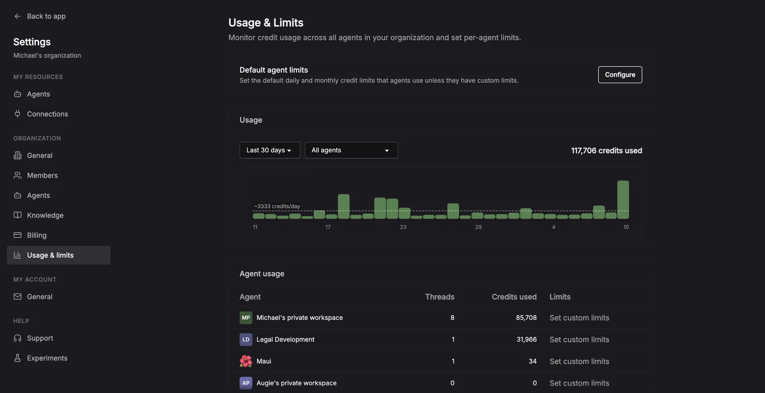Click the Agents robot icon under My Resources
This screenshot has height=393, width=765.
18,94
